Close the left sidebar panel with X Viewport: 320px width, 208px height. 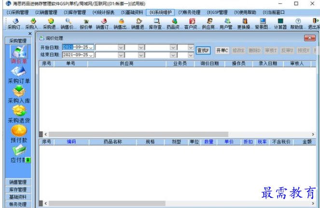pos(30,34)
